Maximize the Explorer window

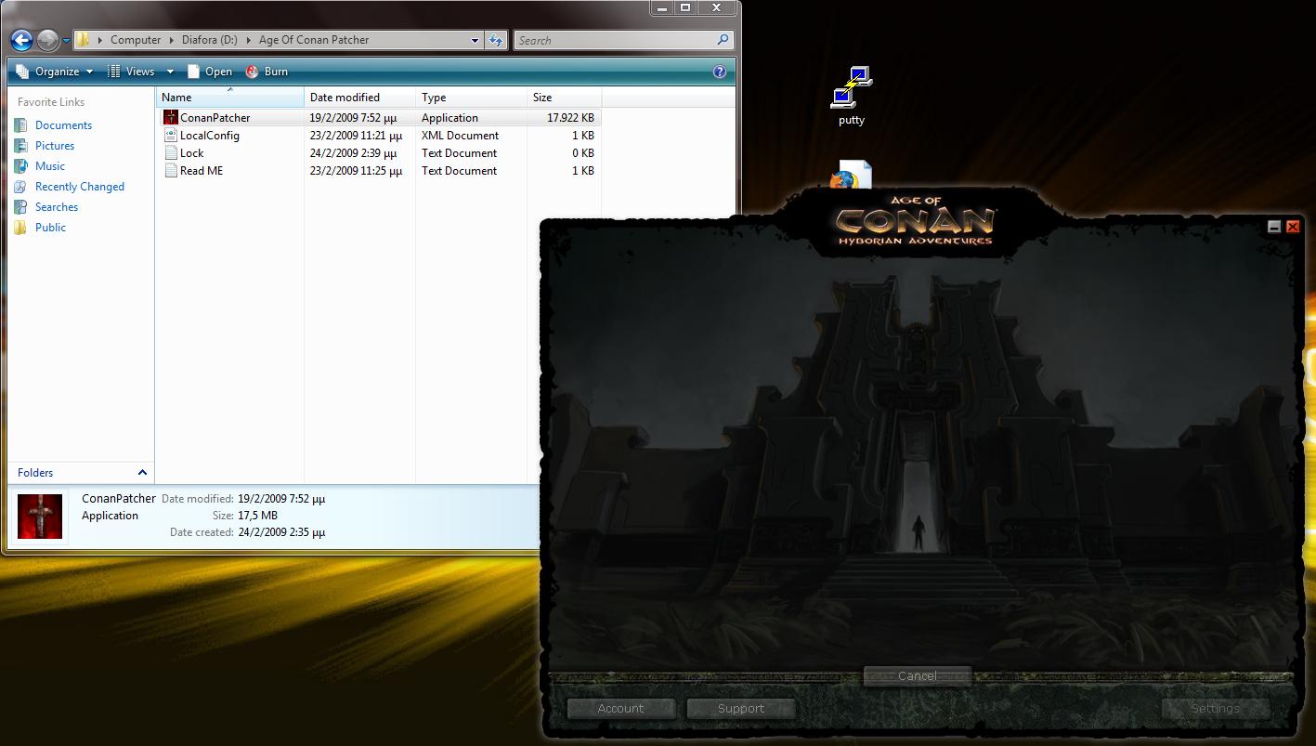click(x=685, y=7)
